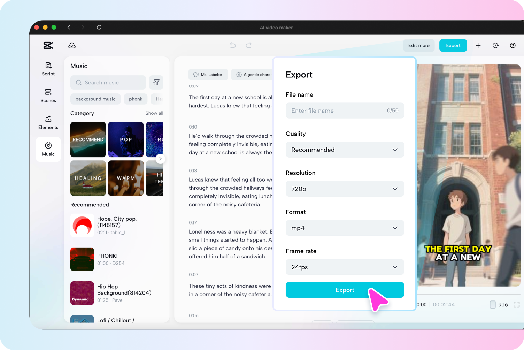Open version history via clock icon
Viewport: 524px width, 350px height.
(x=495, y=45)
